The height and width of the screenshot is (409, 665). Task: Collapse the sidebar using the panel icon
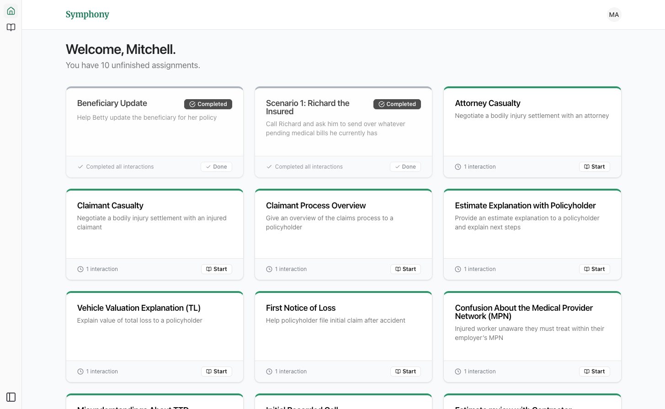[11, 397]
